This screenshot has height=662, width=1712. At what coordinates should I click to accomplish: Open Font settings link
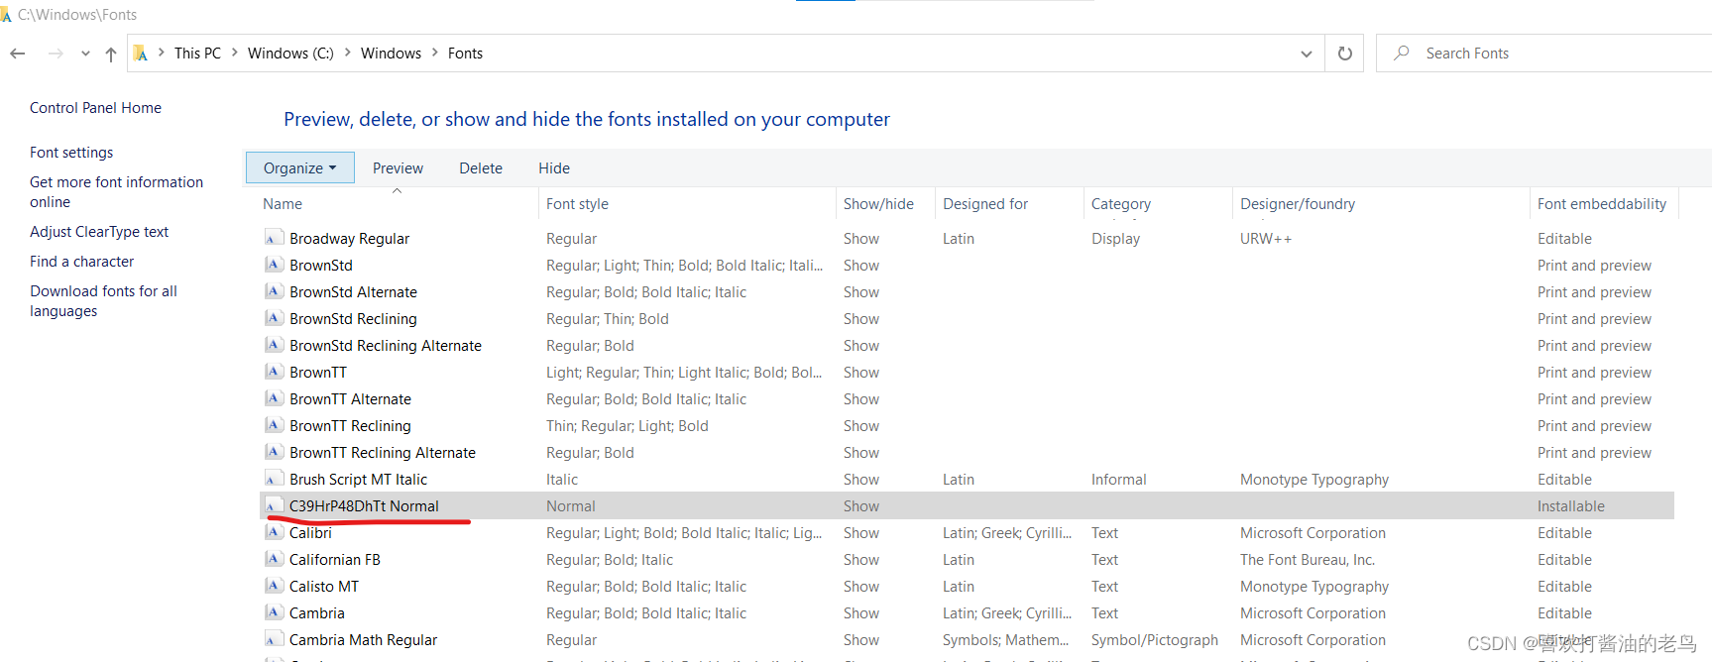coord(71,153)
